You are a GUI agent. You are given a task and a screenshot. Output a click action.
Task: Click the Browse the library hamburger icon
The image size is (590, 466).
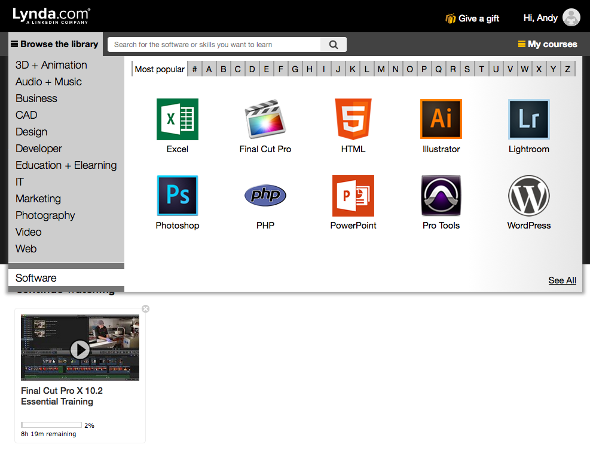click(14, 44)
